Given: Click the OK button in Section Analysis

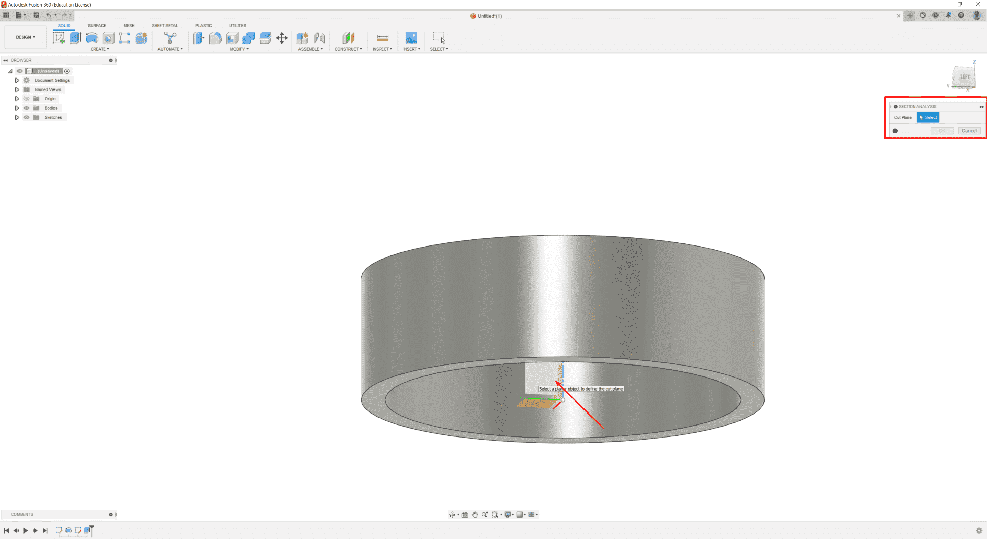Looking at the screenshot, I should [942, 131].
